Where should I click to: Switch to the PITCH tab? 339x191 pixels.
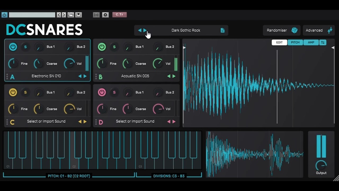[x=295, y=42]
